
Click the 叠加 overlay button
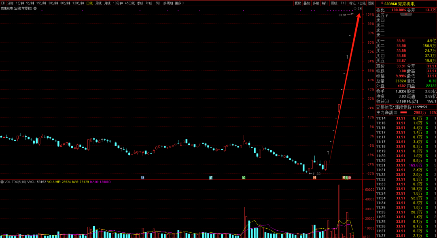(307, 3)
